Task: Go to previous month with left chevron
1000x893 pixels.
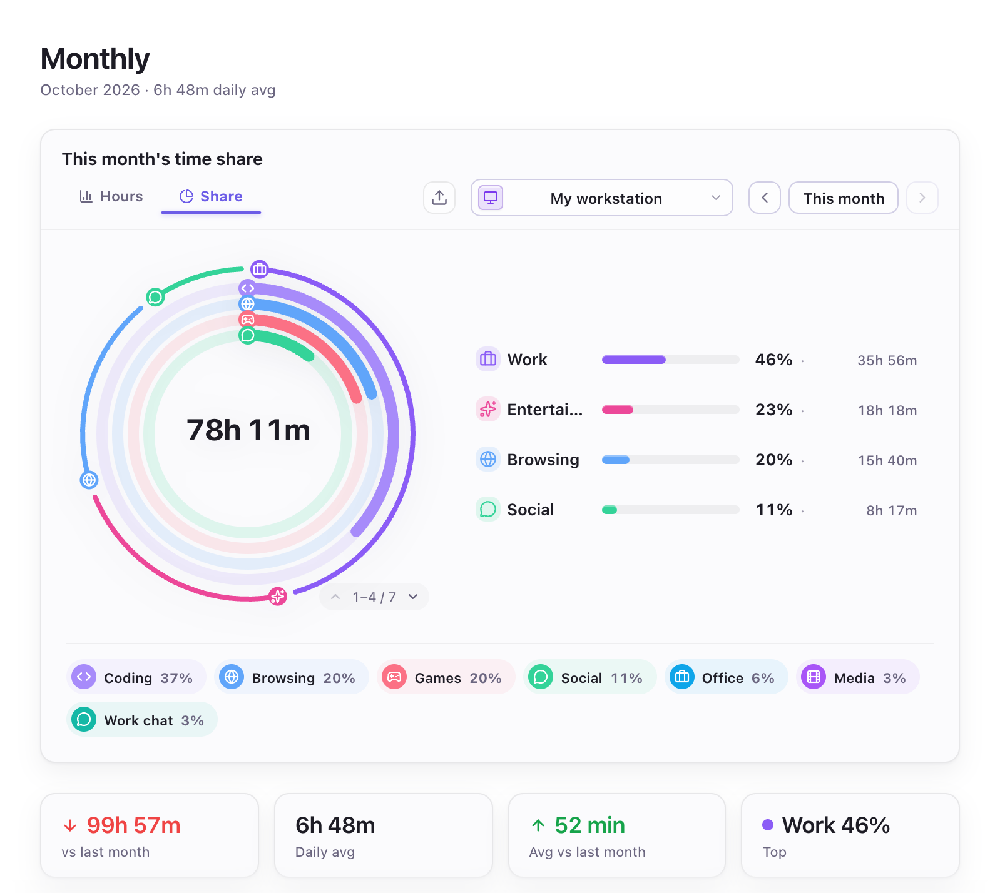Action: tap(765, 198)
